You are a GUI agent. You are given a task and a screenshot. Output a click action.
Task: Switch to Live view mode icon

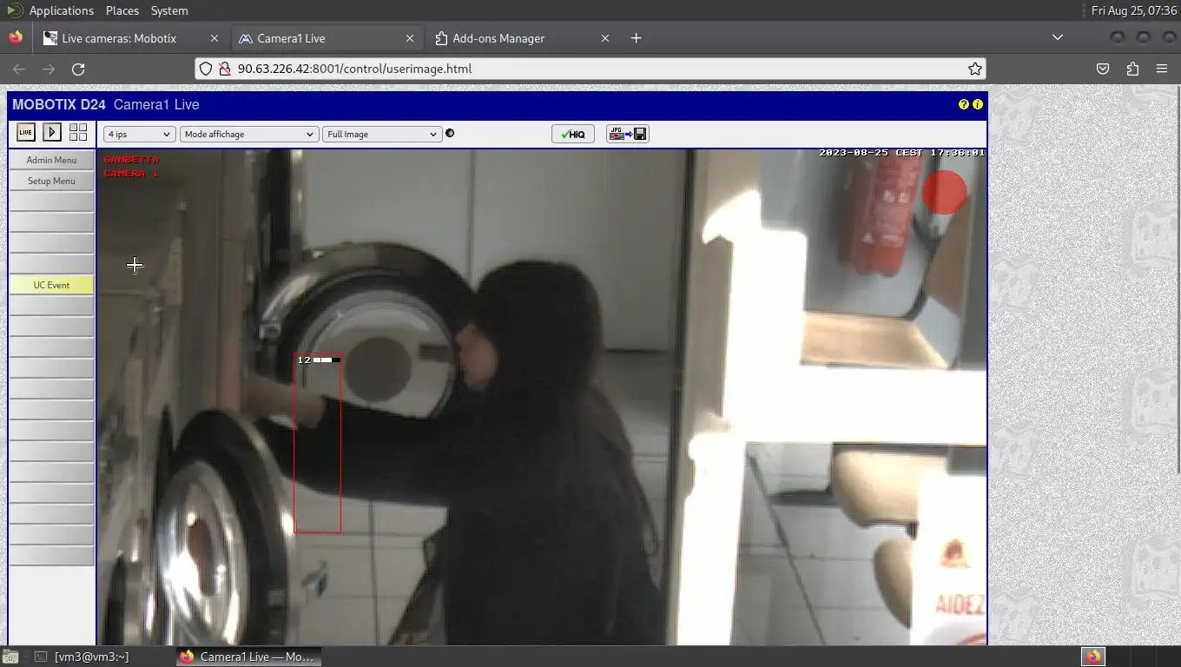[x=26, y=133]
